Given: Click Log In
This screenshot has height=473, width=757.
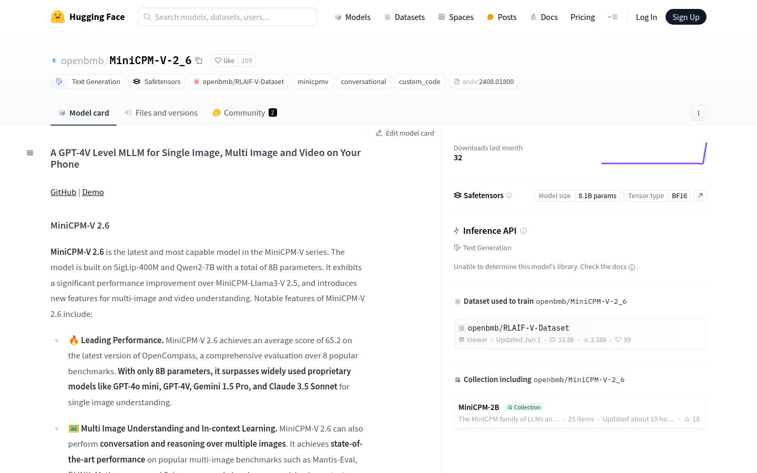Looking at the screenshot, I should click(646, 17).
